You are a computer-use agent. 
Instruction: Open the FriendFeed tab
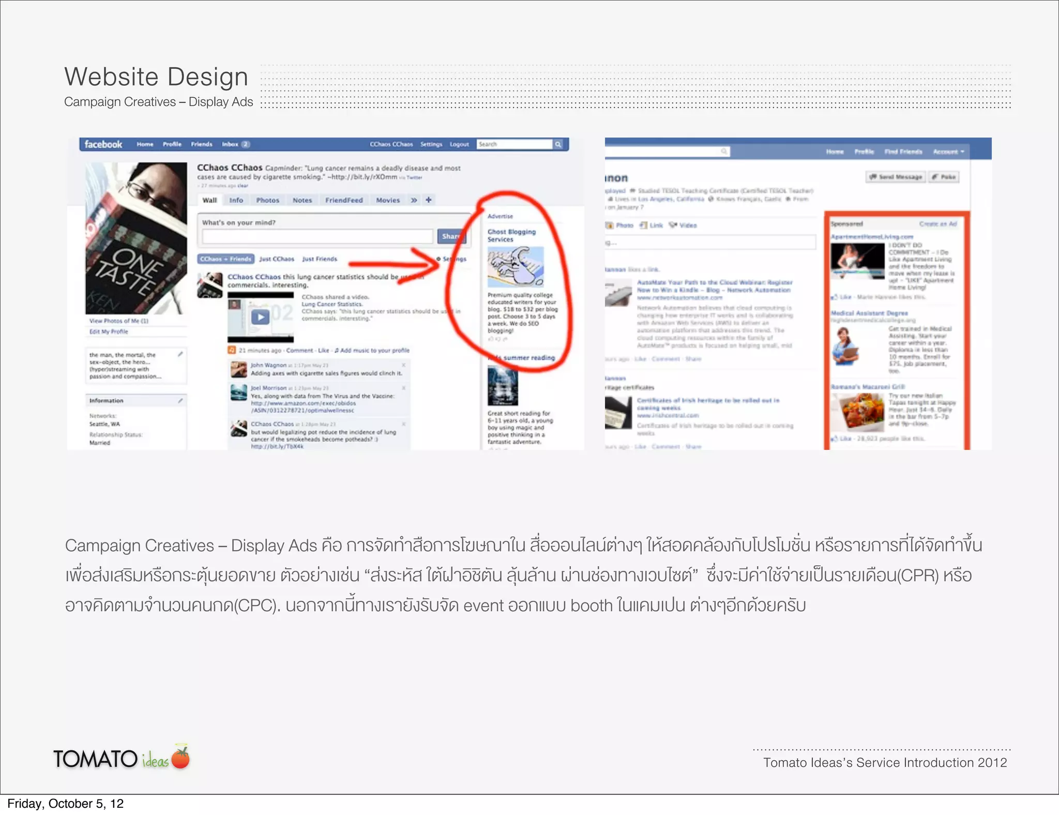[344, 200]
